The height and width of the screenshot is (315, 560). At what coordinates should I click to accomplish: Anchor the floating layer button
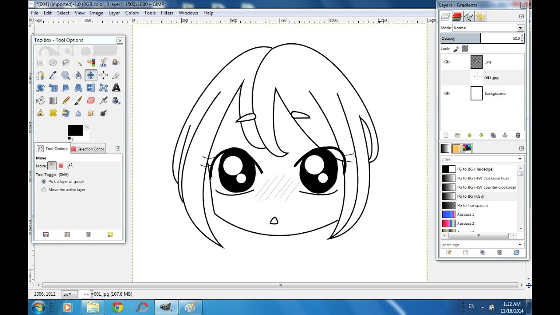click(504, 136)
